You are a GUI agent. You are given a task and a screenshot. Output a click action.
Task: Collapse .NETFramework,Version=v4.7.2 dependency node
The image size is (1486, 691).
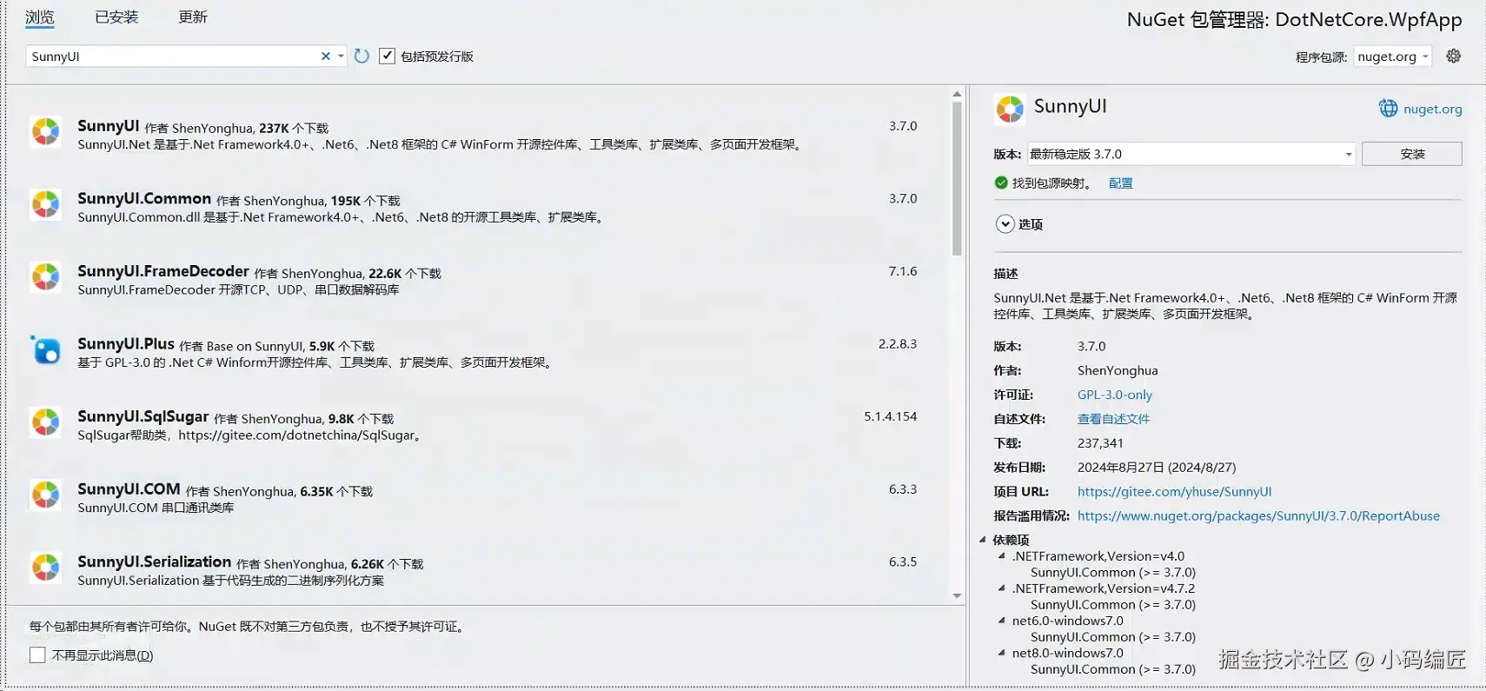(x=1002, y=588)
